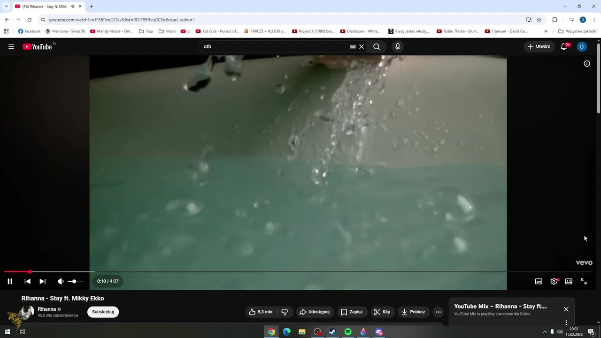Image resolution: width=601 pixels, height=338 pixels.
Task: Share video with Udostępnij
Action: click(x=315, y=312)
